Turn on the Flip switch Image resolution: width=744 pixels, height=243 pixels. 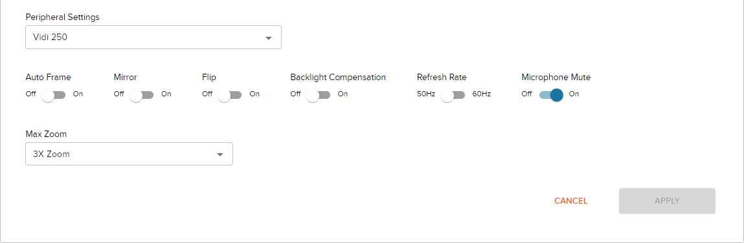click(230, 95)
